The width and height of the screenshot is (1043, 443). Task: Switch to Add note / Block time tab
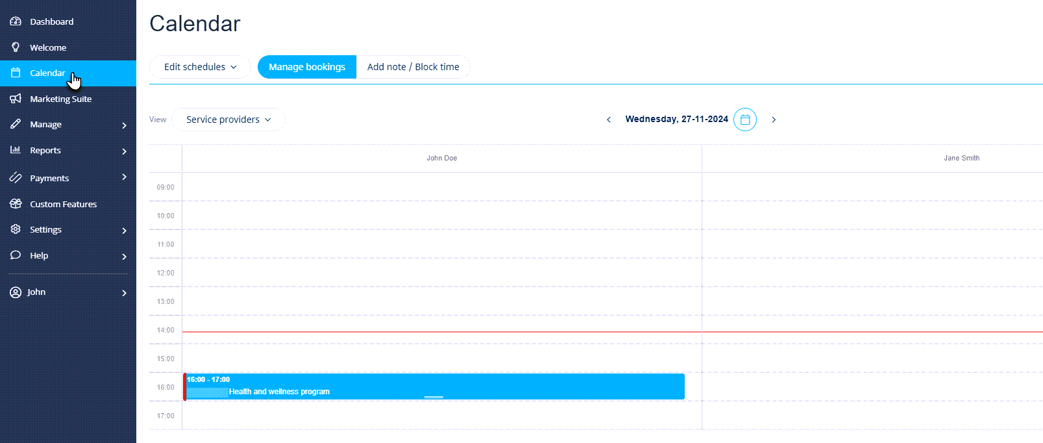point(413,67)
